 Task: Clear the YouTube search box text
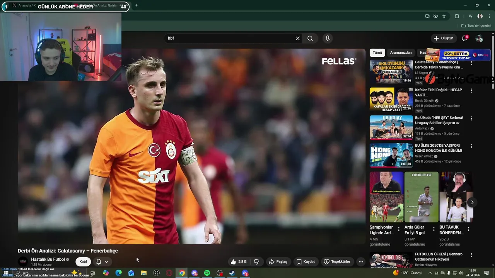tap(298, 38)
